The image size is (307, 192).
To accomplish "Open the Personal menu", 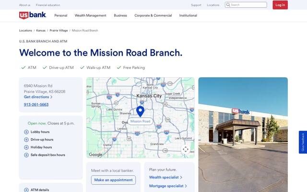I will tap(61, 15).
